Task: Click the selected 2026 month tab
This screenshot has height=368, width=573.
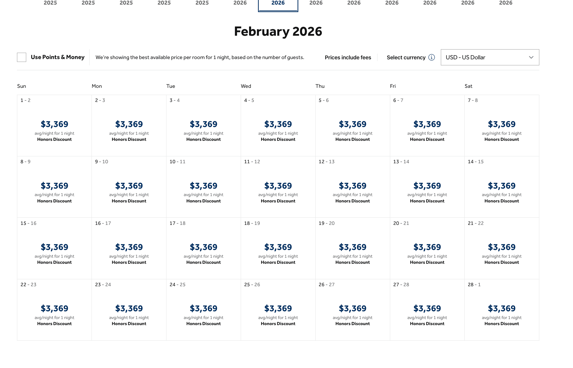Action: click(278, 4)
